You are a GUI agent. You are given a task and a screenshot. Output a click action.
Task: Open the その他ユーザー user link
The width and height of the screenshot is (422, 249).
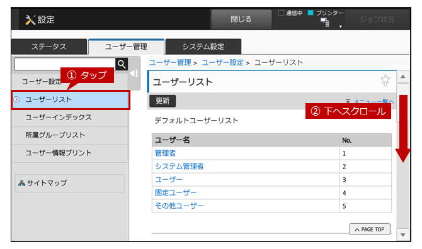tap(180, 206)
